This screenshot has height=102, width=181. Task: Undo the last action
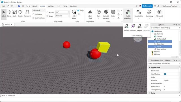(x=27, y=6)
